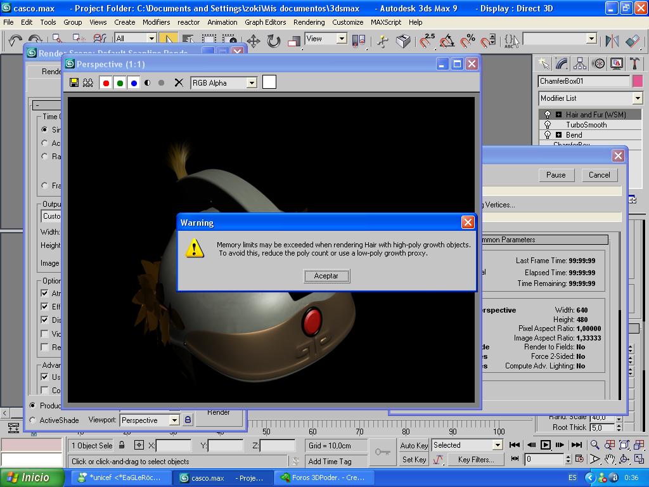The height and width of the screenshot is (487, 649).
Task: Click the Undo arrow in main toolbar
Action: tap(15, 41)
